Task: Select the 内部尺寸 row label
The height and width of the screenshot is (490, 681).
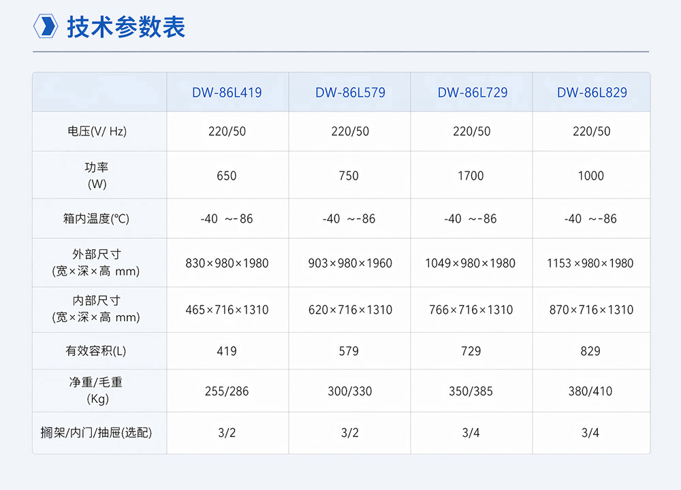Action: coord(96,308)
